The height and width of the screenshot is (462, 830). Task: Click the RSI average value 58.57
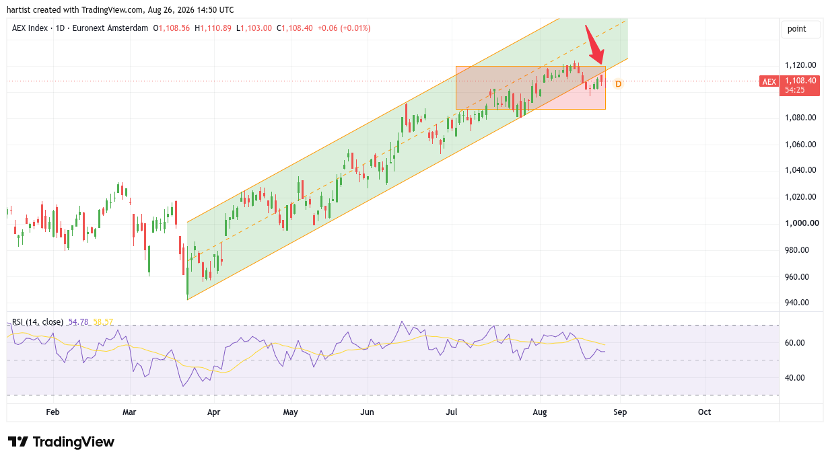click(x=103, y=322)
